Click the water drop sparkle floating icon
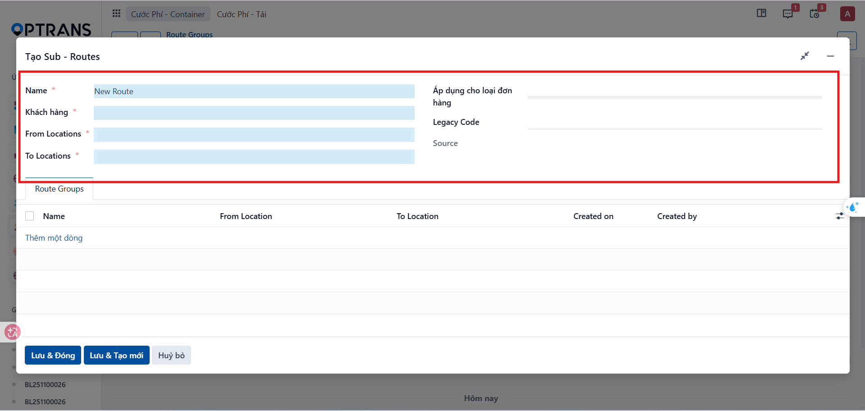This screenshot has height=411, width=865. (x=853, y=207)
